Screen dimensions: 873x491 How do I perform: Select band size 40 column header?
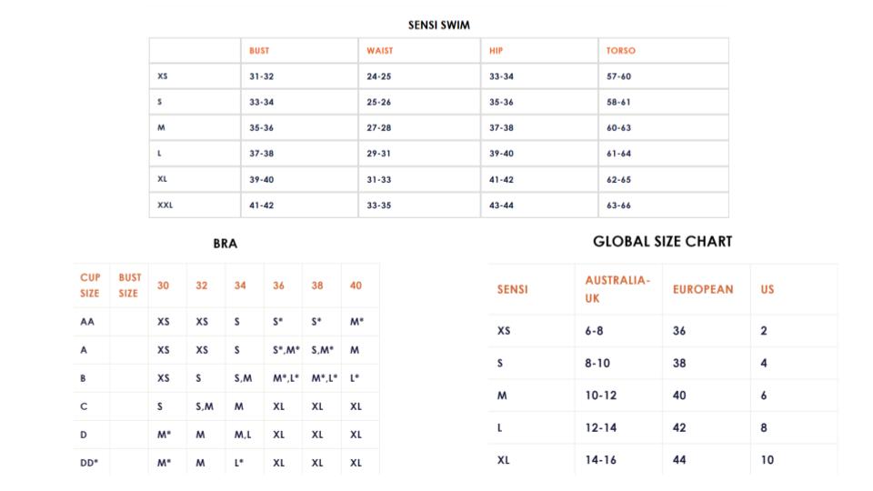[x=356, y=286]
